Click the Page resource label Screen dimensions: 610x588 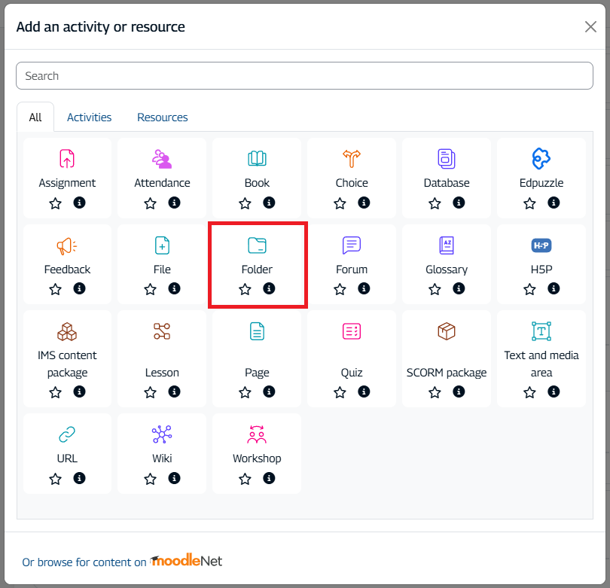pyautogui.click(x=257, y=373)
